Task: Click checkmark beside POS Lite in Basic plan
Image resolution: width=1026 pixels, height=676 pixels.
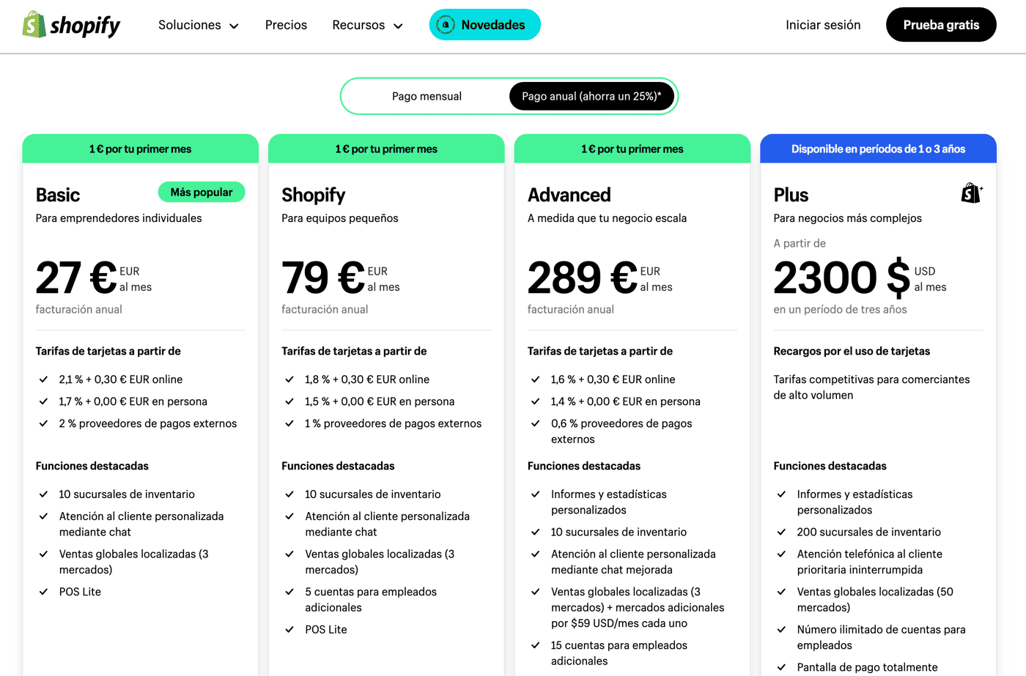Action: pos(44,592)
